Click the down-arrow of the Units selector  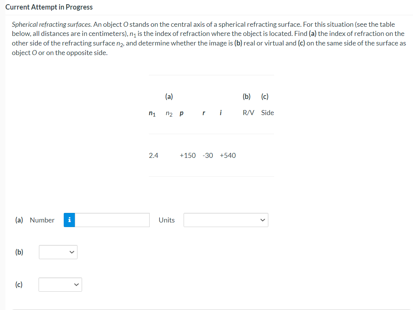coord(263,220)
